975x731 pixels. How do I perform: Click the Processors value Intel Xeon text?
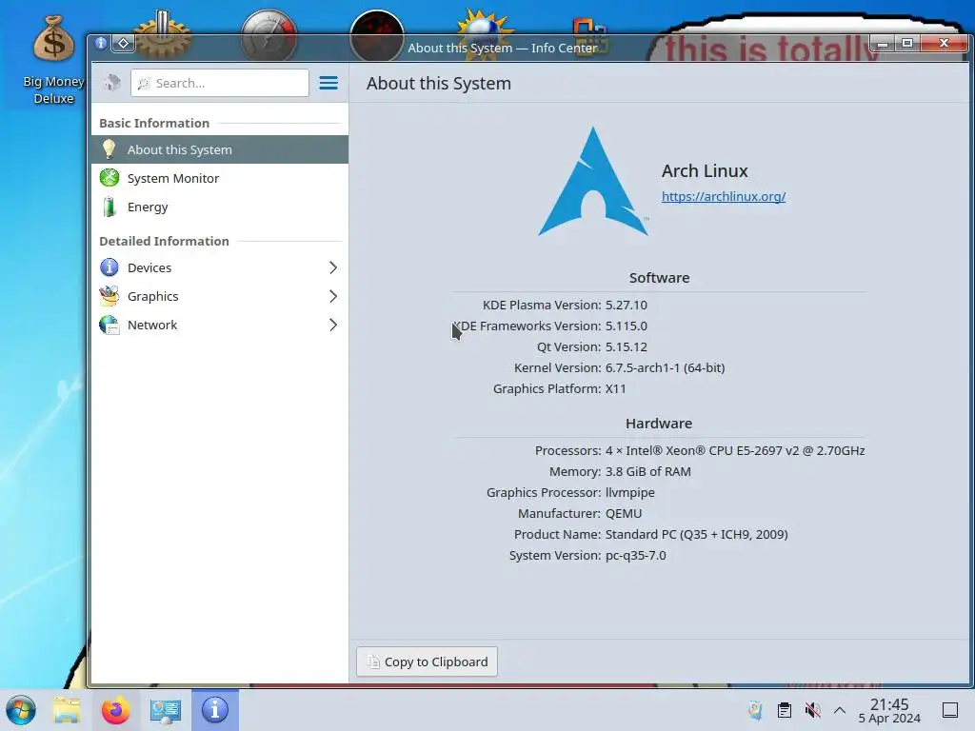pyautogui.click(x=735, y=450)
